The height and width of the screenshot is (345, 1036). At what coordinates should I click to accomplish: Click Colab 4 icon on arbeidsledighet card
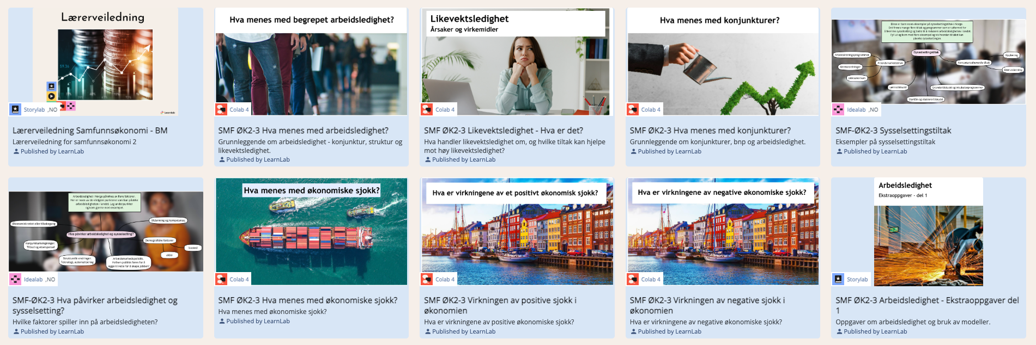coord(221,109)
